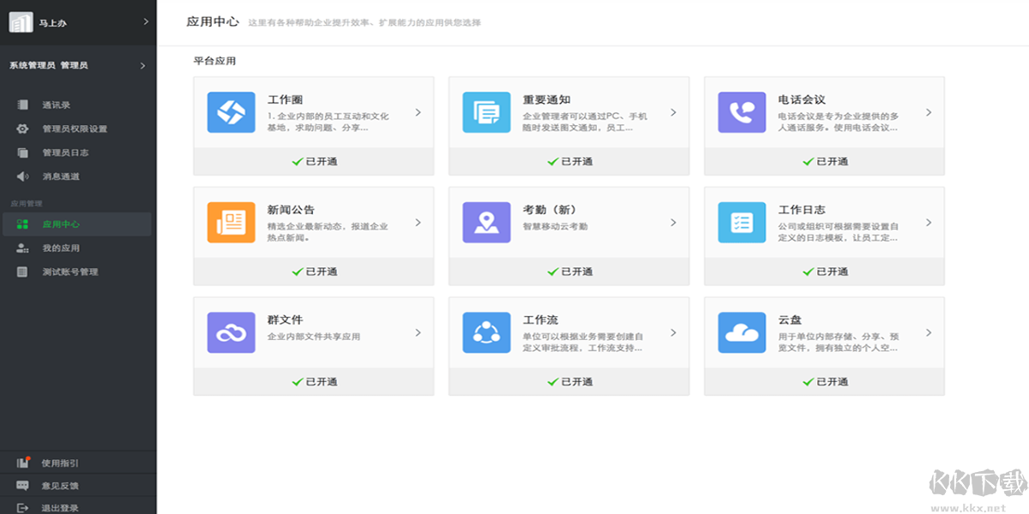Click the 重要通知 notification icon
Image resolution: width=1029 pixels, height=514 pixels.
pos(485,112)
